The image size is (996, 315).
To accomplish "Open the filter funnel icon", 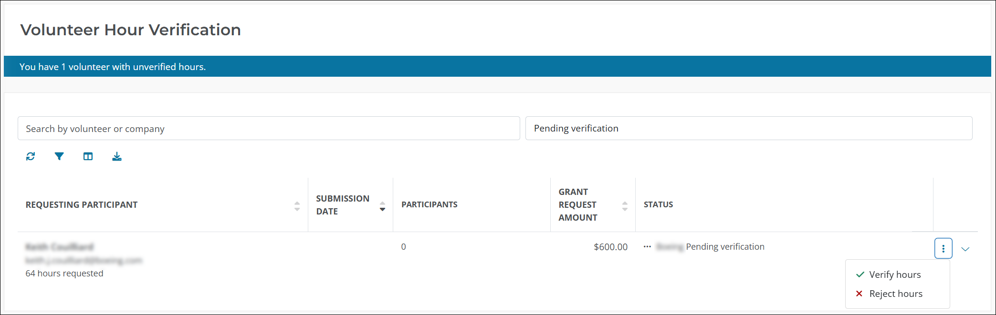I will 59,156.
